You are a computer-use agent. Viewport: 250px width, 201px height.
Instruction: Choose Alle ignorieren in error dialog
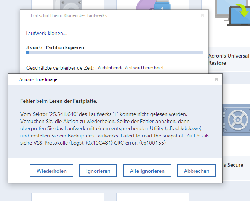147,171
